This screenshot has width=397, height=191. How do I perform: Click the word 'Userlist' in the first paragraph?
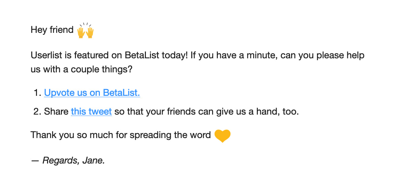coord(46,55)
